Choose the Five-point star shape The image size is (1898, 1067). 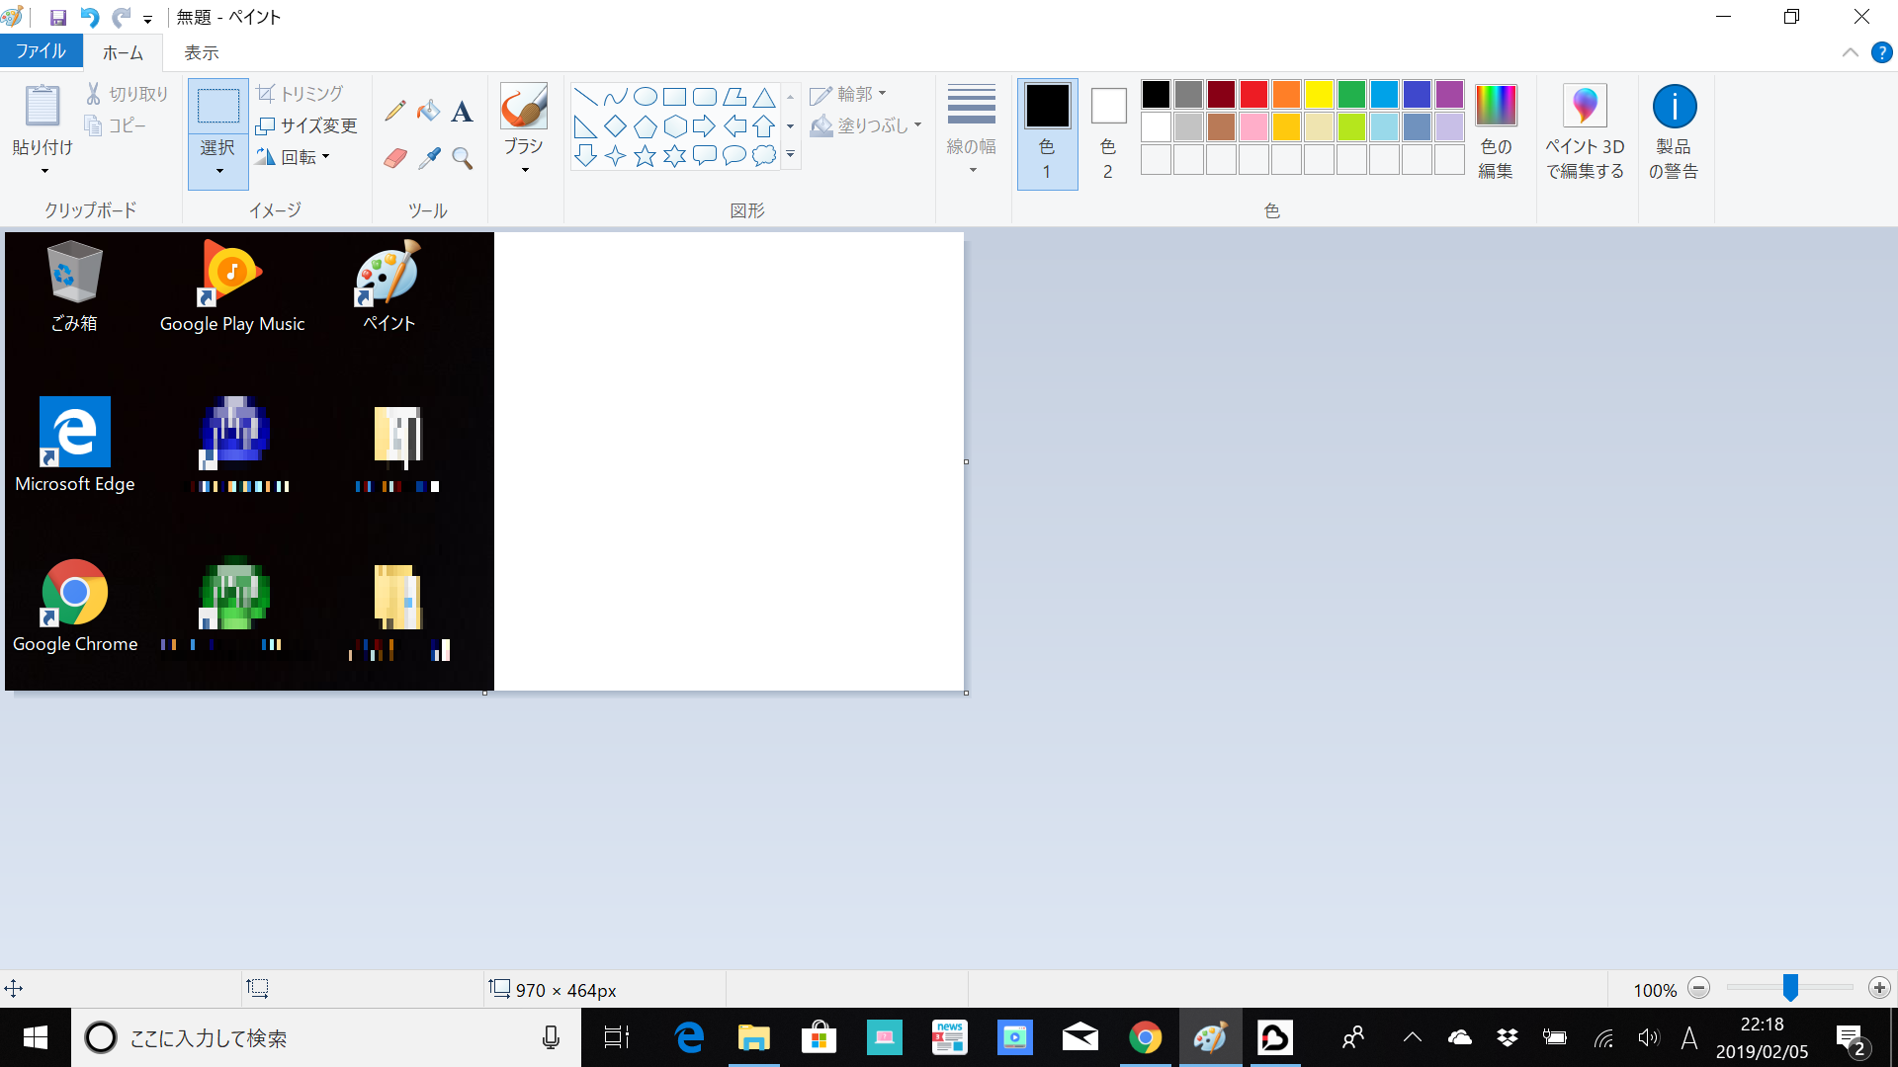pyautogui.click(x=645, y=156)
